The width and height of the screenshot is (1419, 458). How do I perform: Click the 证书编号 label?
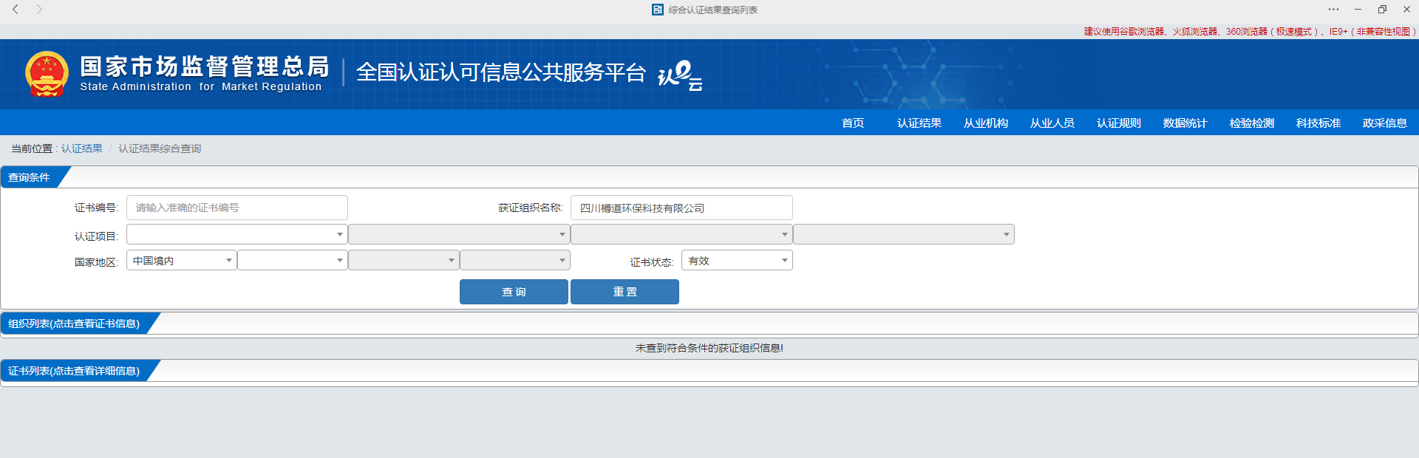point(96,208)
